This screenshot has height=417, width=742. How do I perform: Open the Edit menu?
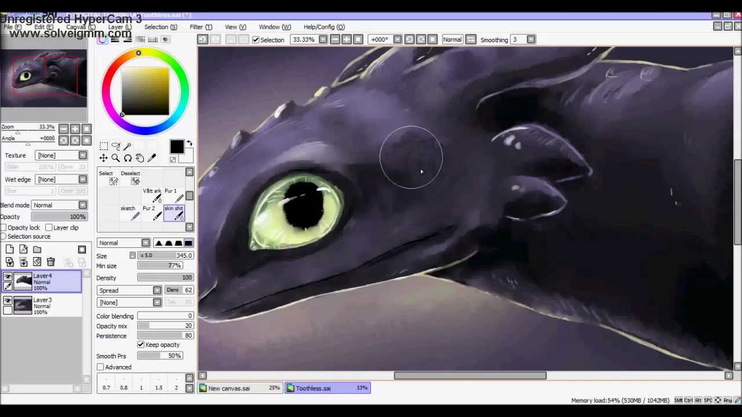click(x=43, y=27)
